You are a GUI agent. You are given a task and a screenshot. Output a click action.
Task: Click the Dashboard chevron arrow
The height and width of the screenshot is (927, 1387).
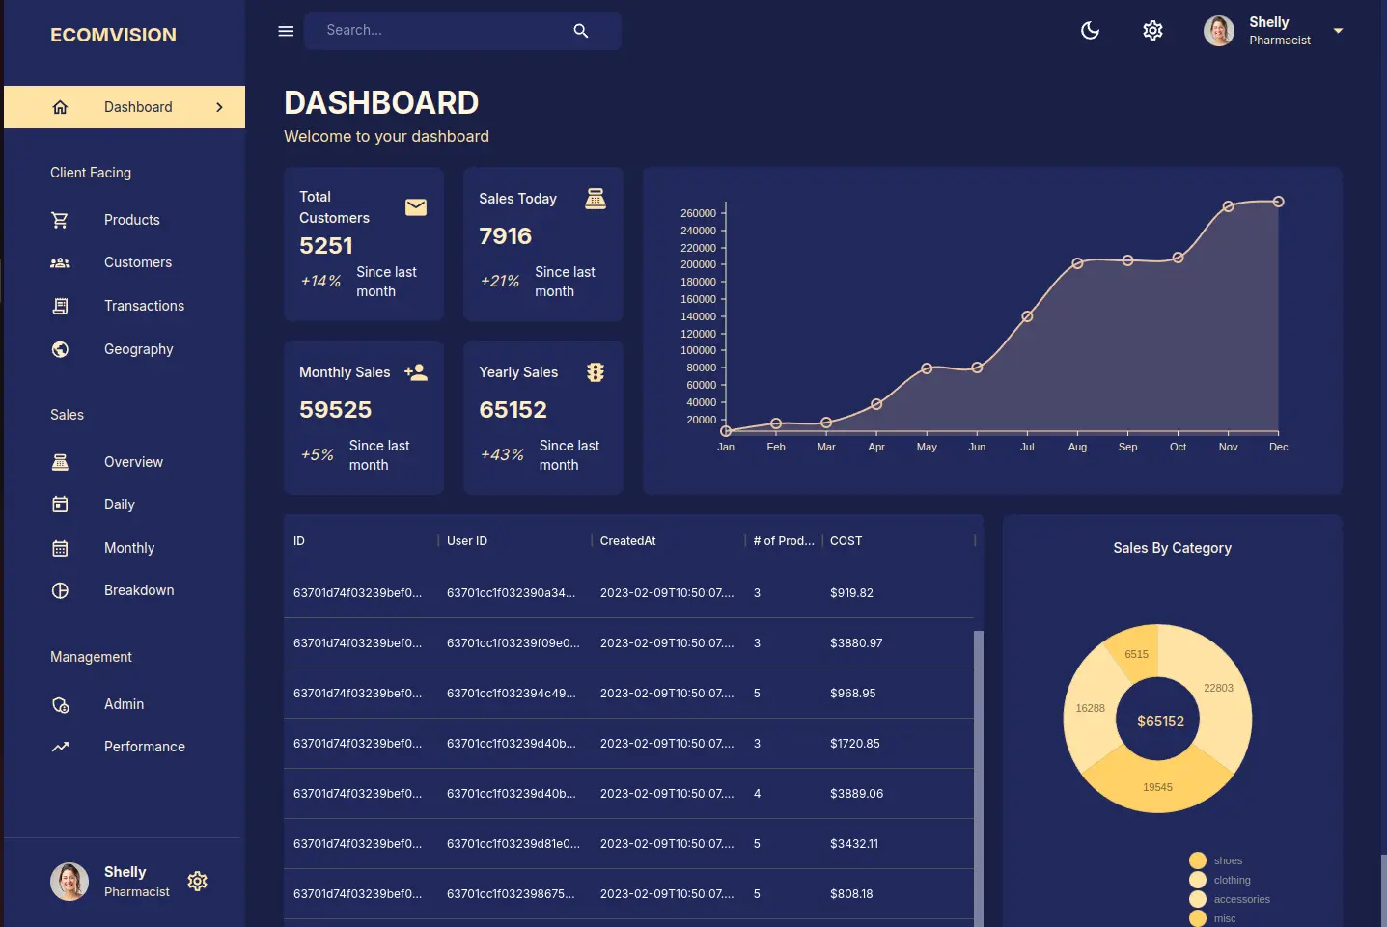pos(219,107)
